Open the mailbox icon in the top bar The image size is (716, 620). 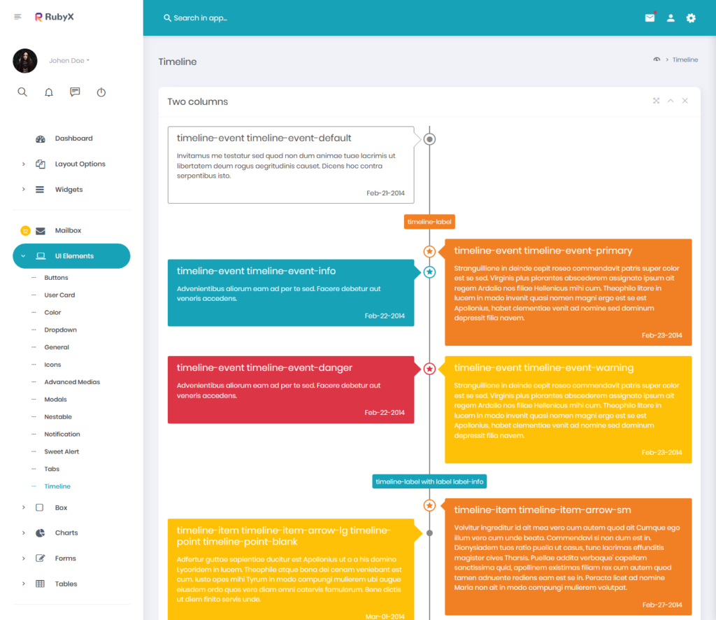650,17
